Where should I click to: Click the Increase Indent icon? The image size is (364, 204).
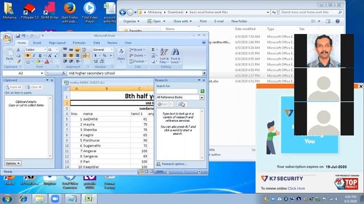(x=71, y=61)
